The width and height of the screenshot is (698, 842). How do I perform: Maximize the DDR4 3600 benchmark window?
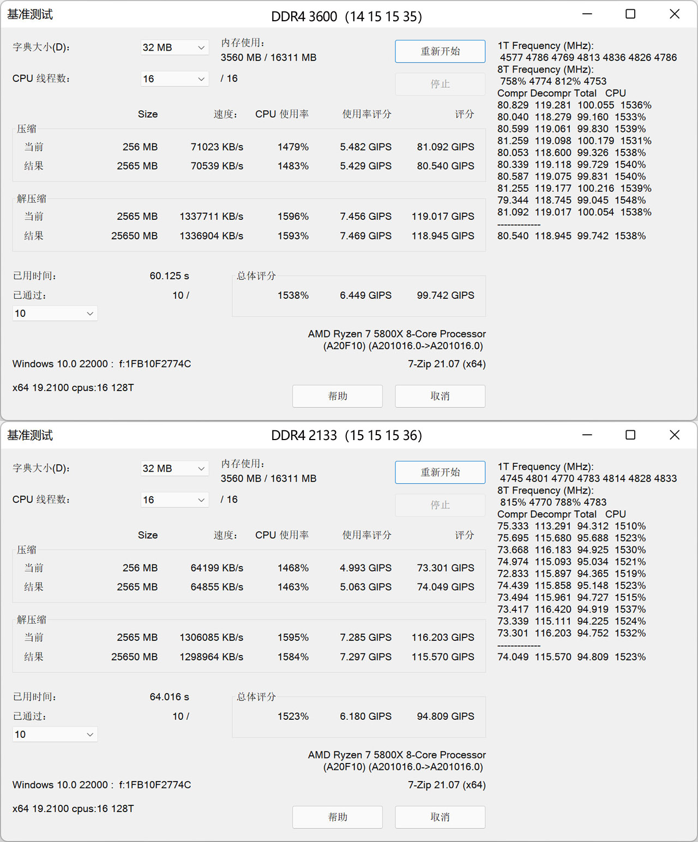point(630,14)
